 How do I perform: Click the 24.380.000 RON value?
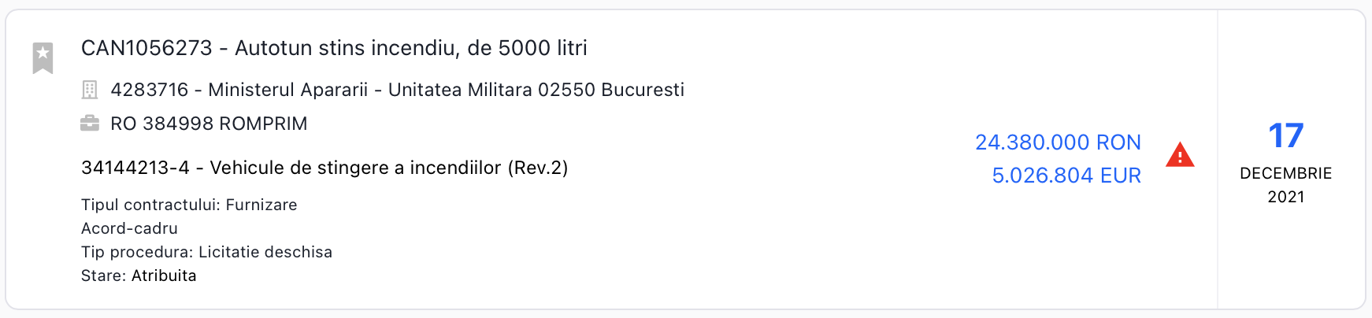1058,142
